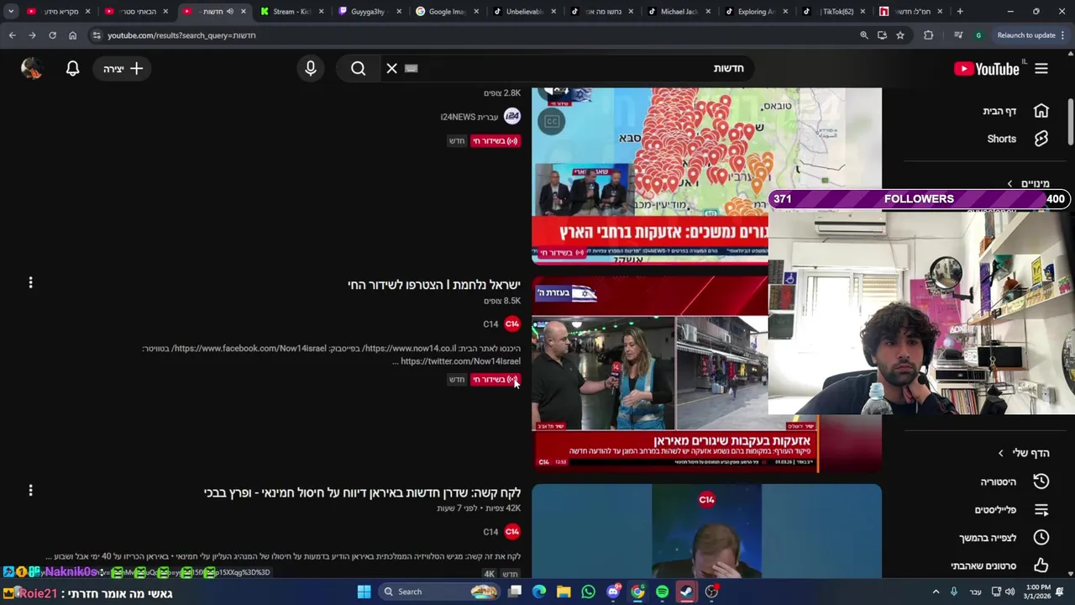Image resolution: width=1075 pixels, height=605 pixels.
Task: Open the YouTube hamburger guide menu
Action: 1041,69
